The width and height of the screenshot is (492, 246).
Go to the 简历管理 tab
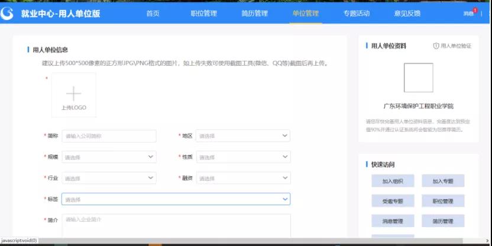pyautogui.click(x=254, y=13)
